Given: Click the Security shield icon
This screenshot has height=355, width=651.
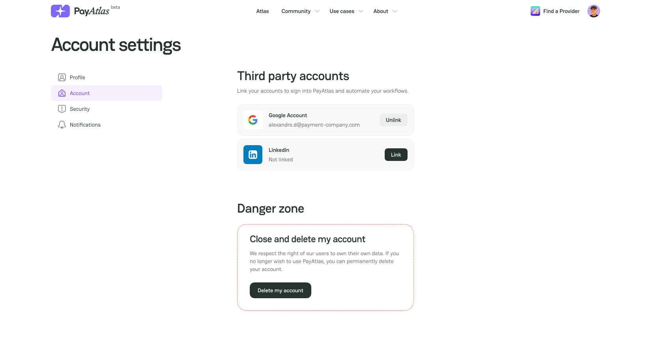Looking at the screenshot, I should (62, 109).
